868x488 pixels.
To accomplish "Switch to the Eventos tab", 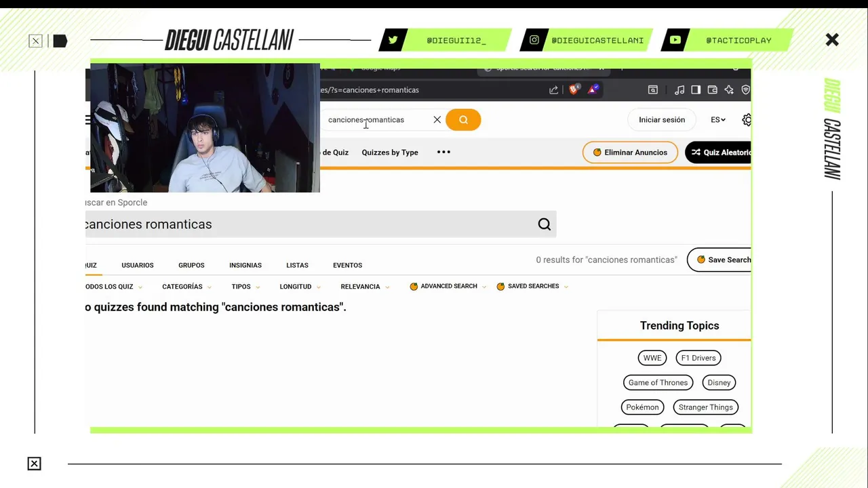I will tap(347, 265).
